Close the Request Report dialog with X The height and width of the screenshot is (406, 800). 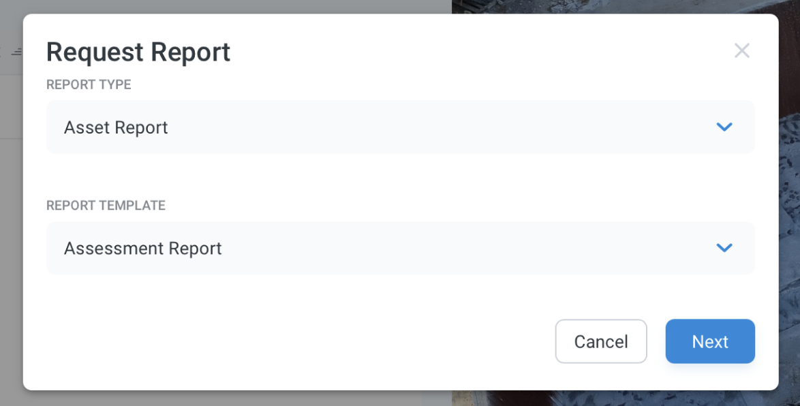(x=741, y=50)
